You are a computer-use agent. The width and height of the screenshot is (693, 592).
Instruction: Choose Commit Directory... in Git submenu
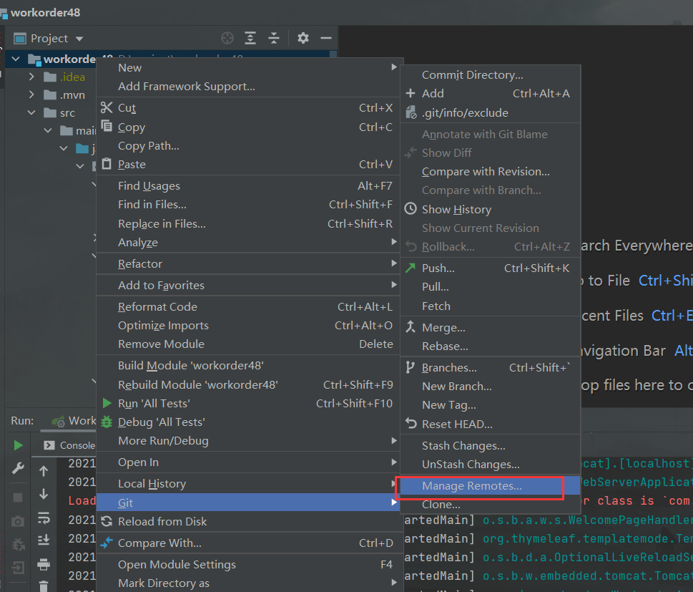(491, 74)
